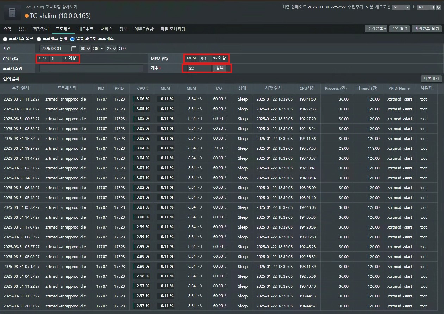Screen dimensions: 444x314
Task: Click the 119.00 Thread count cell
Action: coord(374,148)
